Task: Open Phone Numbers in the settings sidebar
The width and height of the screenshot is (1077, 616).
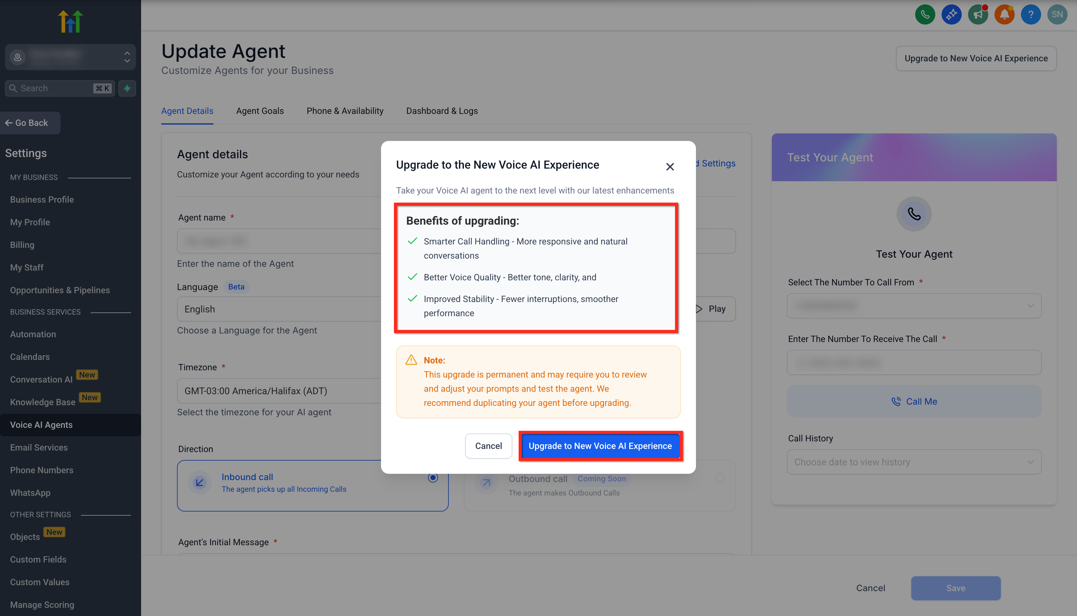Action: tap(42, 470)
